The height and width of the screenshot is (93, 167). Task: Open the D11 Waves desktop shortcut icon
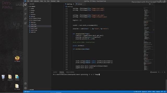point(17,59)
